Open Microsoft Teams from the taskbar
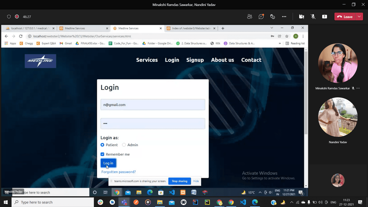 point(124,202)
